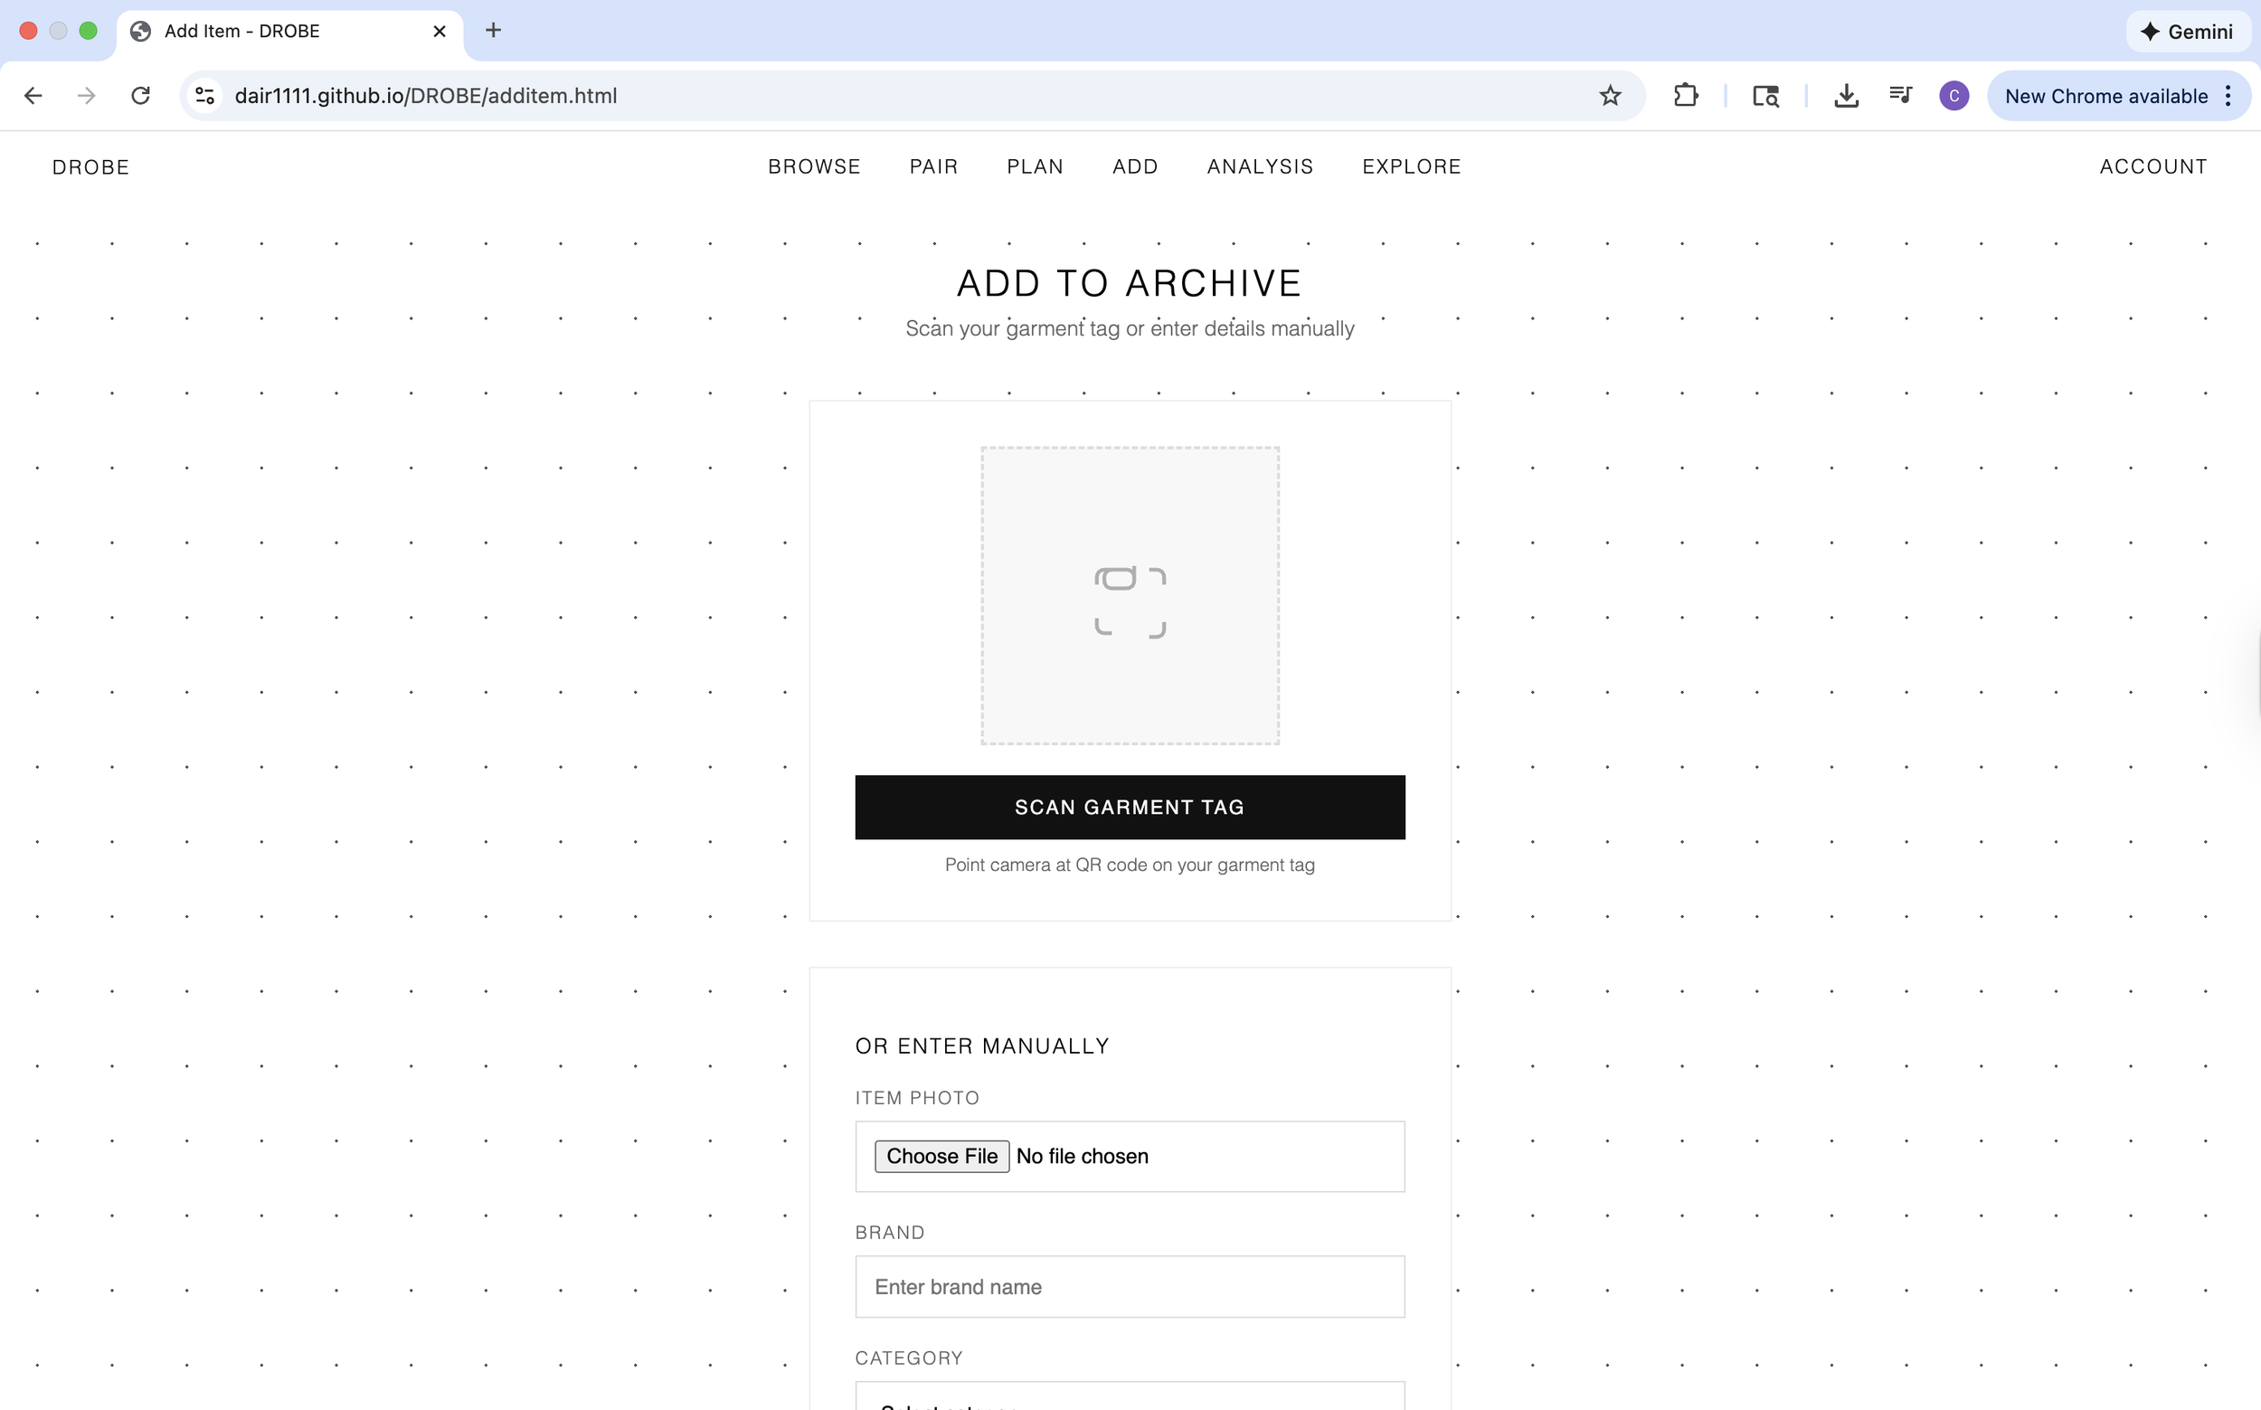This screenshot has height=1410, width=2261.
Task: Open the Extensions puzzle icon
Action: tap(1686, 96)
